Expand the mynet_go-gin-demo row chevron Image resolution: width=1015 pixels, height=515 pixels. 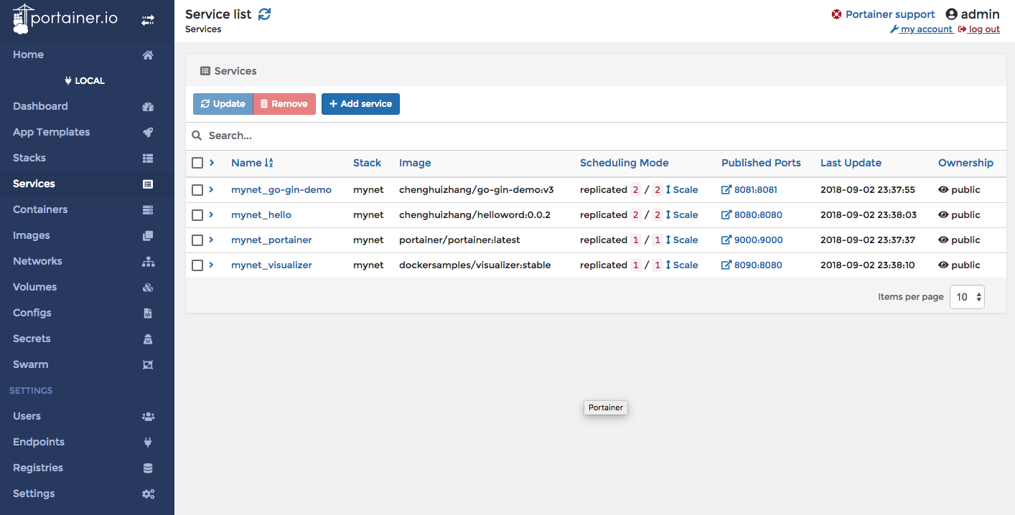point(211,190)
